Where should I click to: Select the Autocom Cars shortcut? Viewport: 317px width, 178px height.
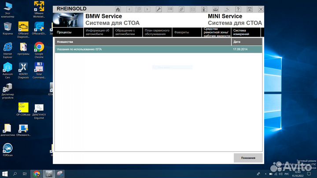7,70
